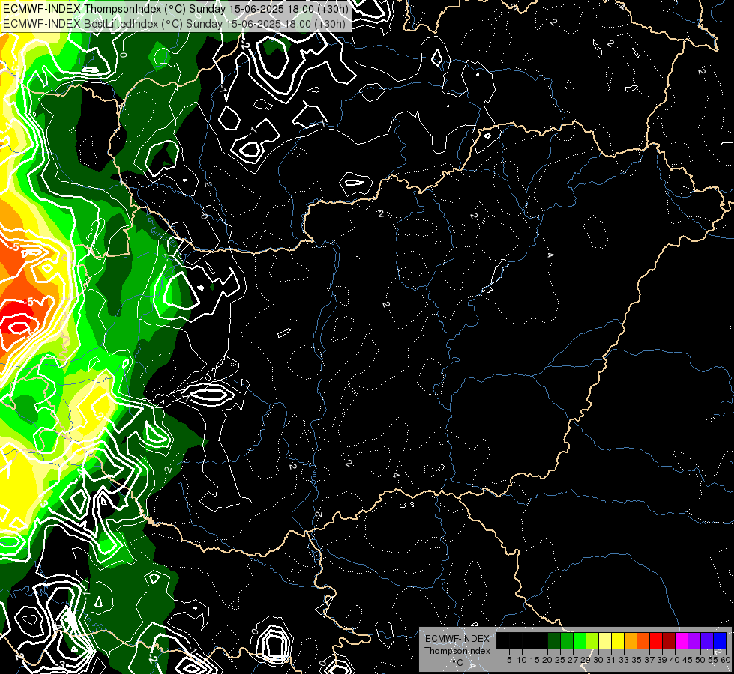The image size is (734, 674).
Task: Click legend tick value 30
Action: [598, 660]
